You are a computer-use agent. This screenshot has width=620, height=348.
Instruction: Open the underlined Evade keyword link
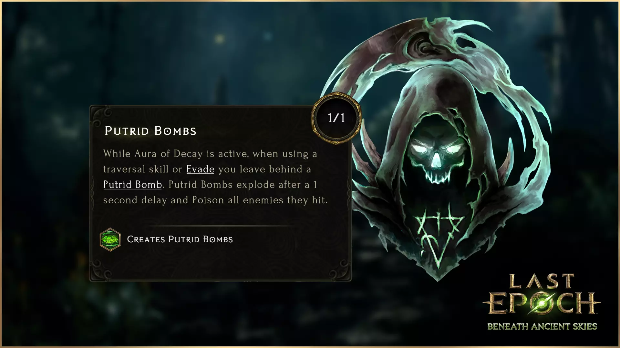tap(200, 169)
